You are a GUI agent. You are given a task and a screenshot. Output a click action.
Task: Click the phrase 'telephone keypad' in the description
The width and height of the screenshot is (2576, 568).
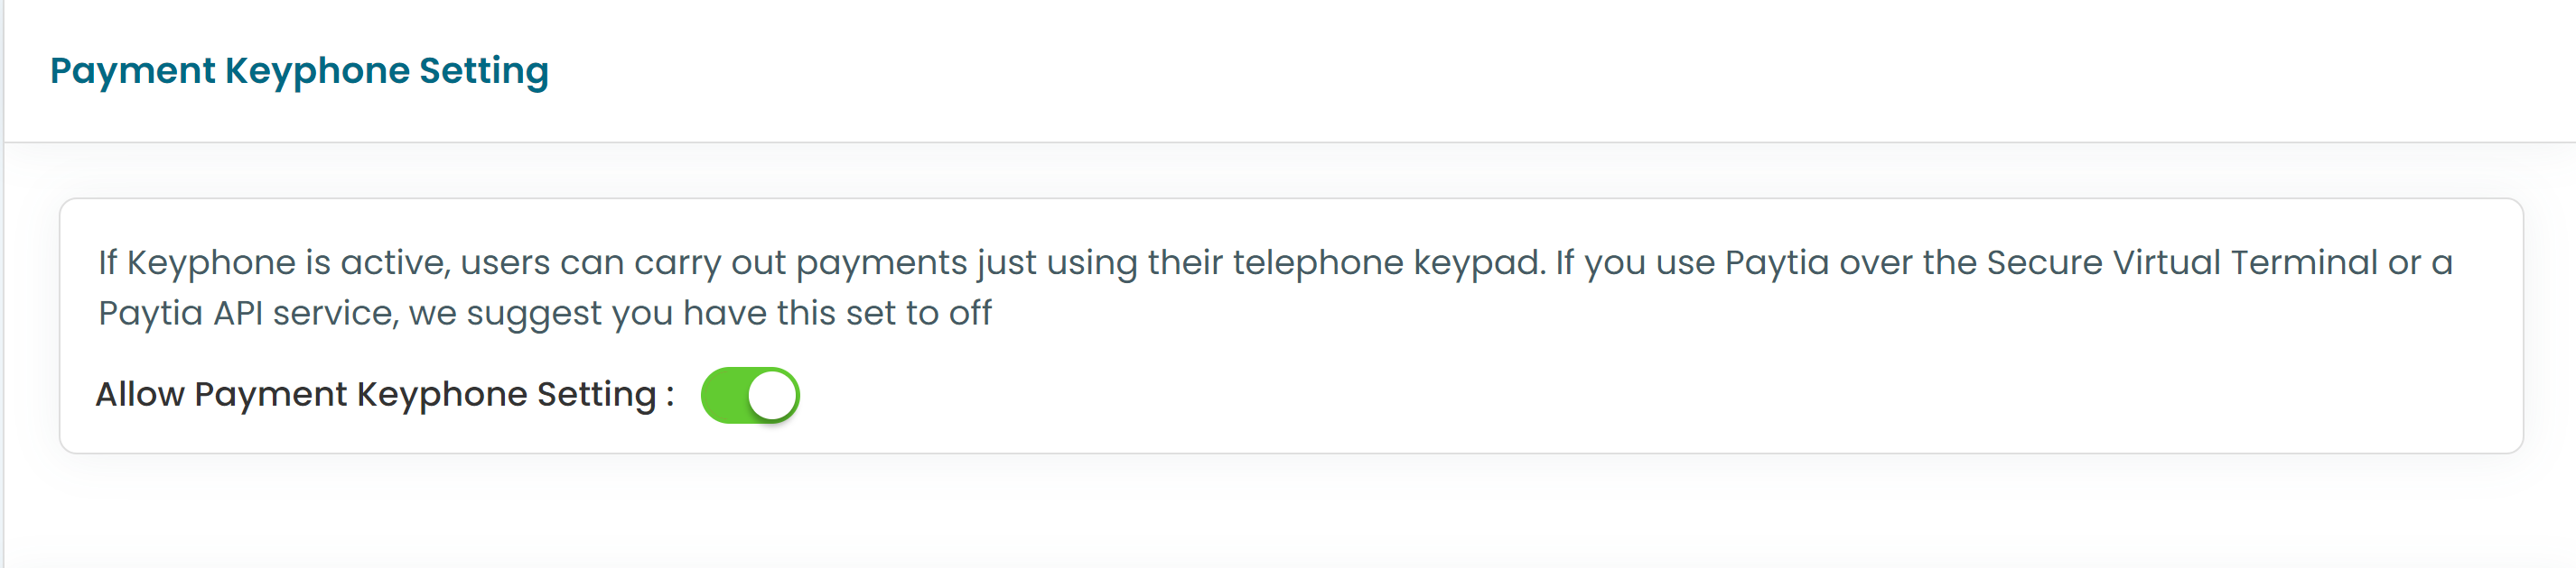pos(1389,262)
